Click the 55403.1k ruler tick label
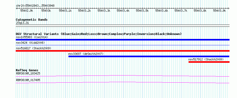 pyautogui.click(x=65, y=11)
